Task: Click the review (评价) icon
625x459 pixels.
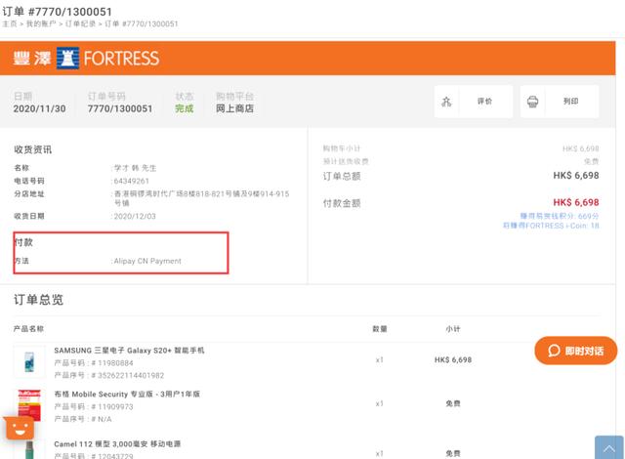Action: 446,102
